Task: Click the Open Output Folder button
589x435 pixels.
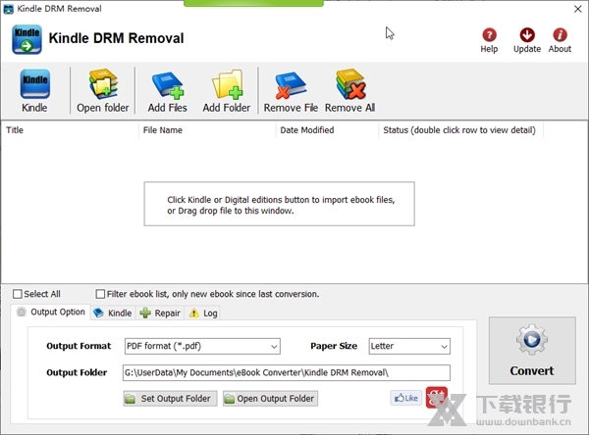Action: point(270,398)
